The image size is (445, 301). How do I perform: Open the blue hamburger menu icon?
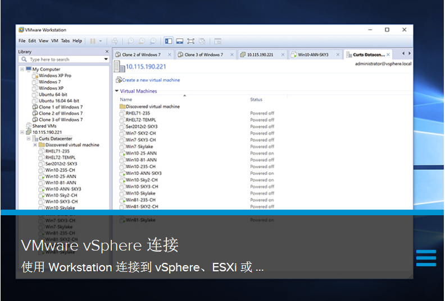(426, 258)
